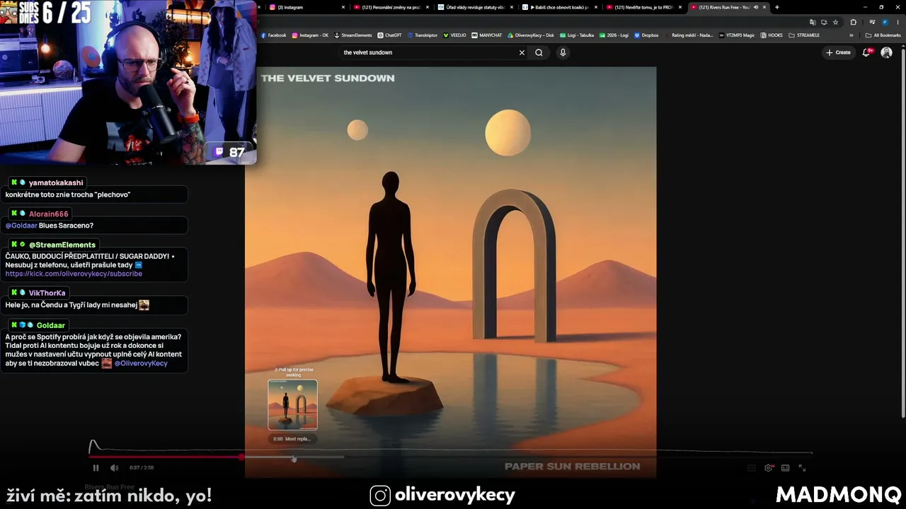The image size is (906, 509).
Task: Switch to the 'Úřad vlády reviduje' tab
Action: [476, 7]
